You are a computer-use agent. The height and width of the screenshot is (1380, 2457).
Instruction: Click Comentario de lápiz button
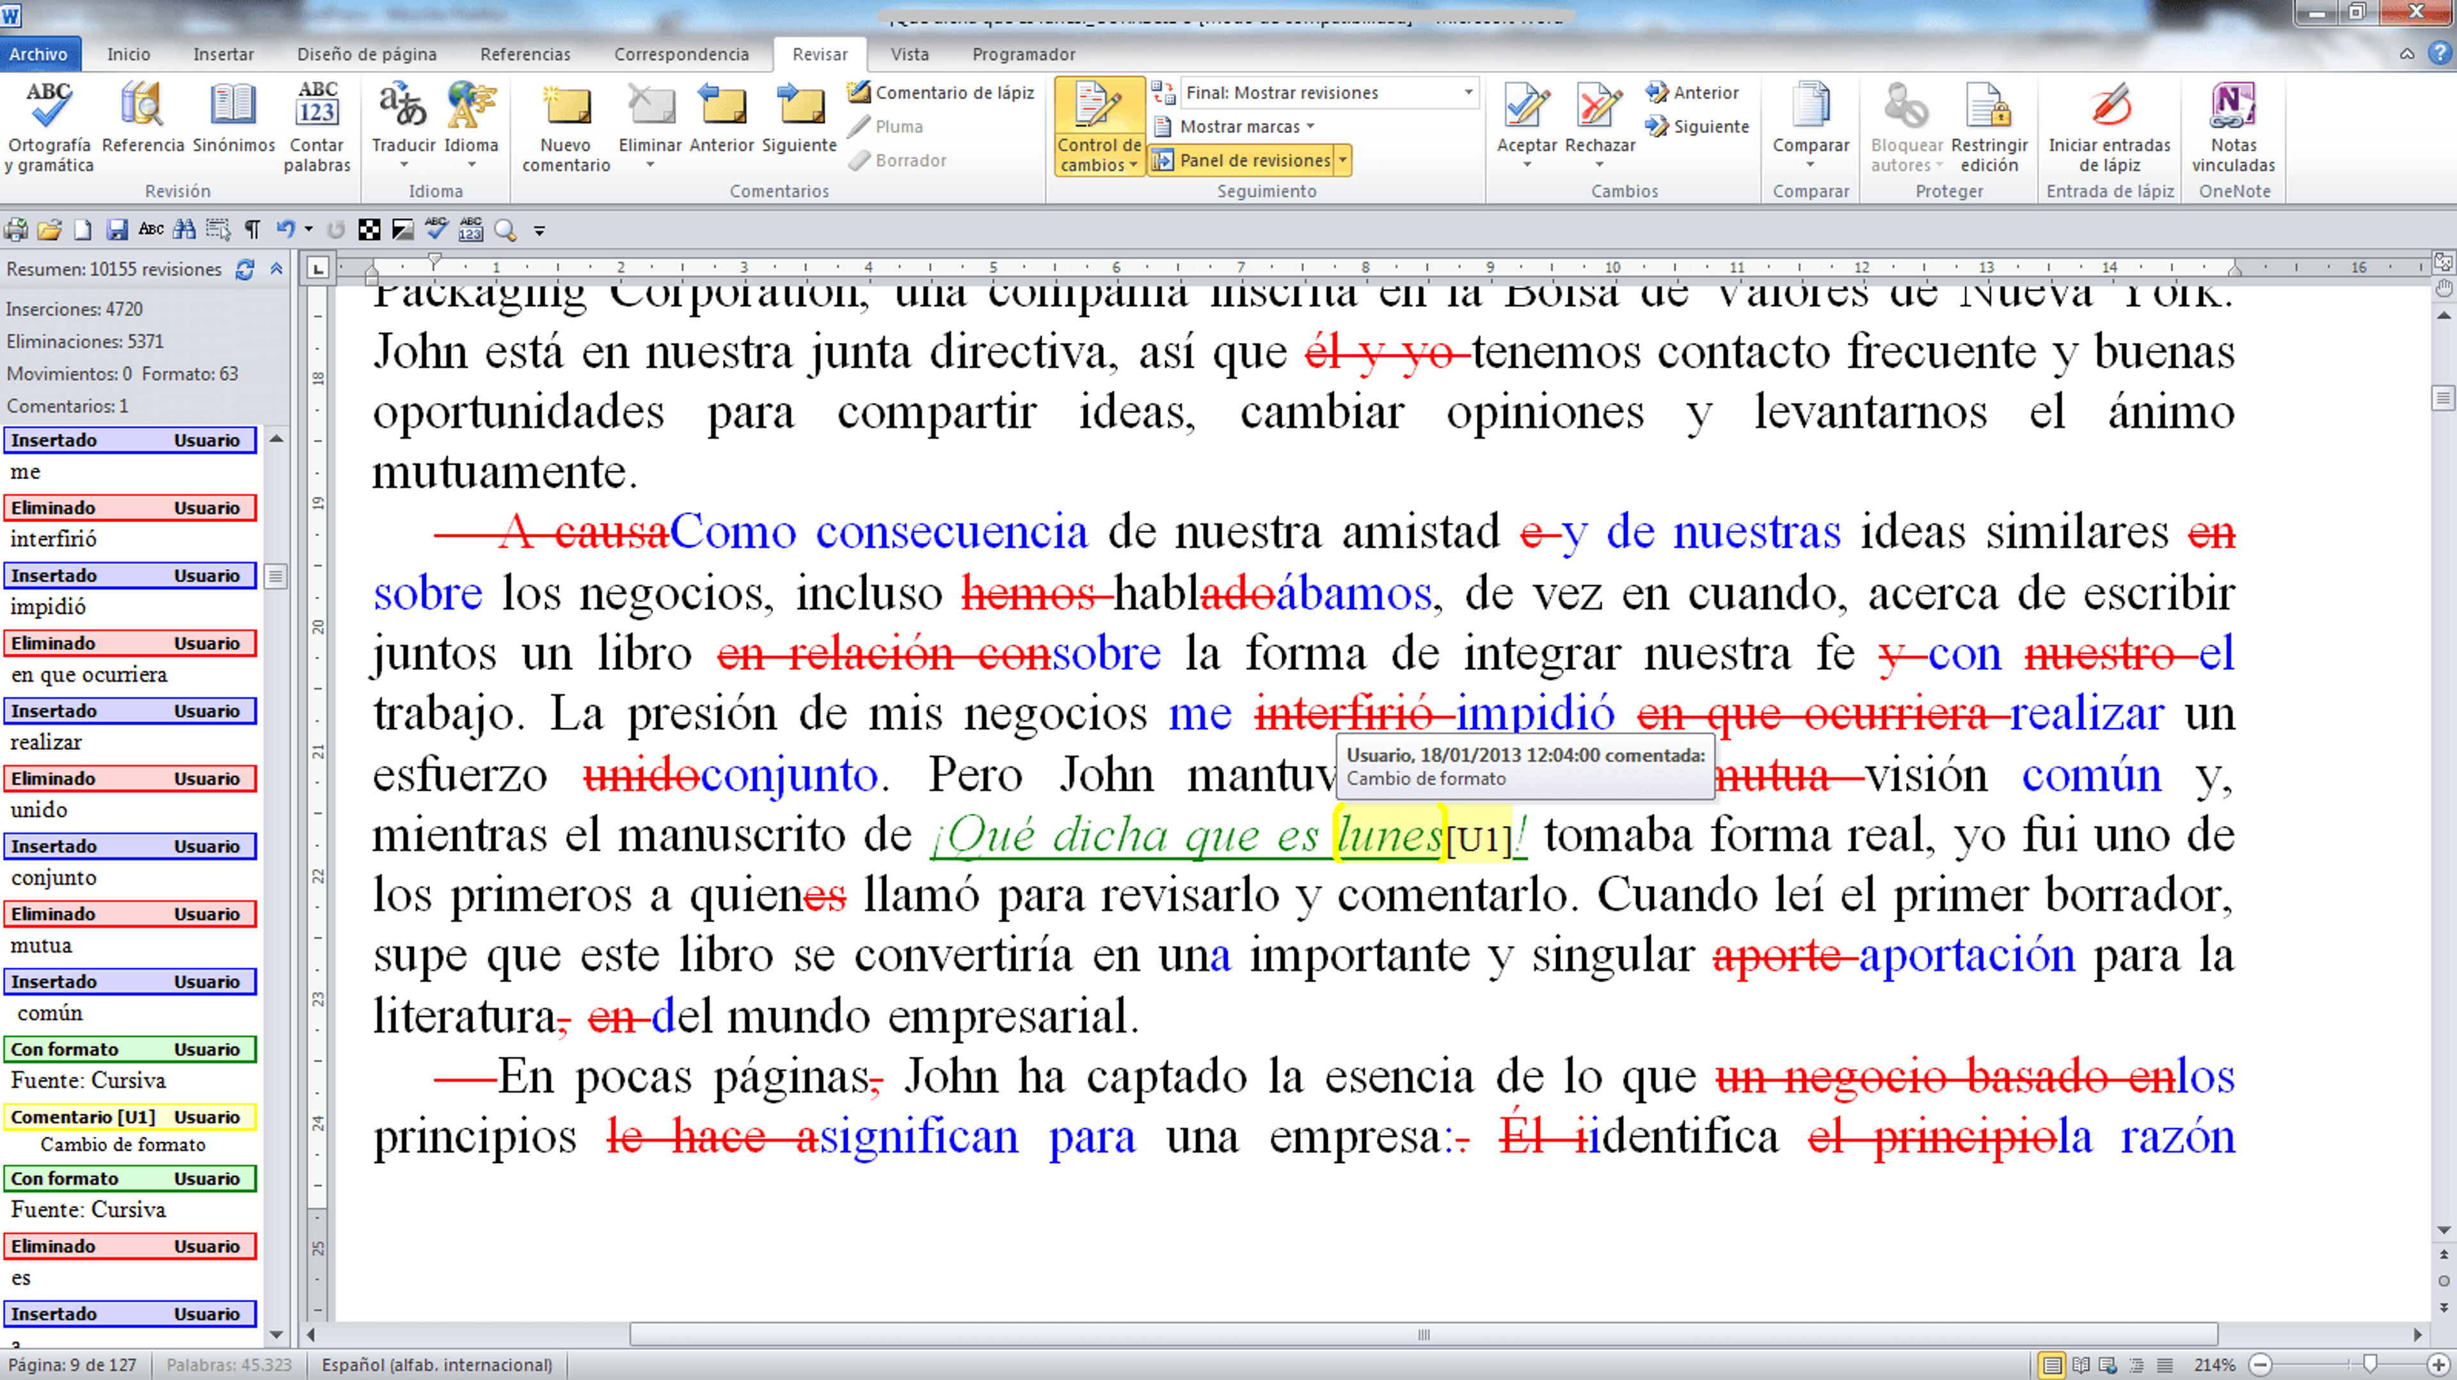(x=941, y=93)
